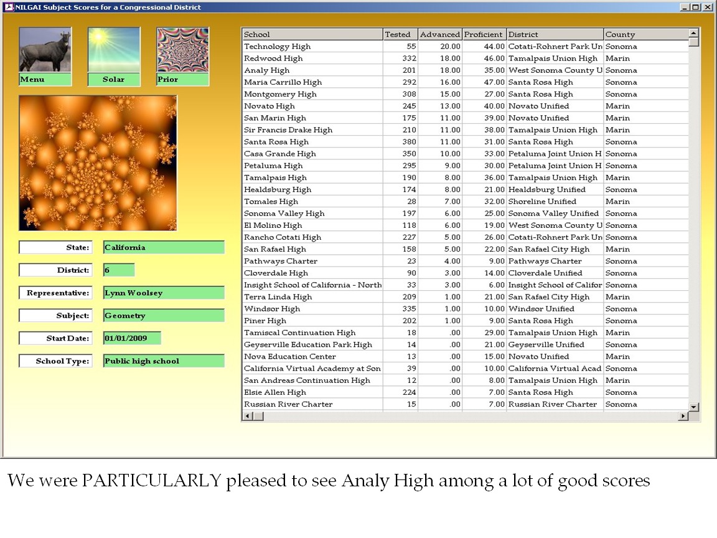717x538 pixels.
Task: Click the horizontal scrollbar right arrow
Action: tap(683, 416)
